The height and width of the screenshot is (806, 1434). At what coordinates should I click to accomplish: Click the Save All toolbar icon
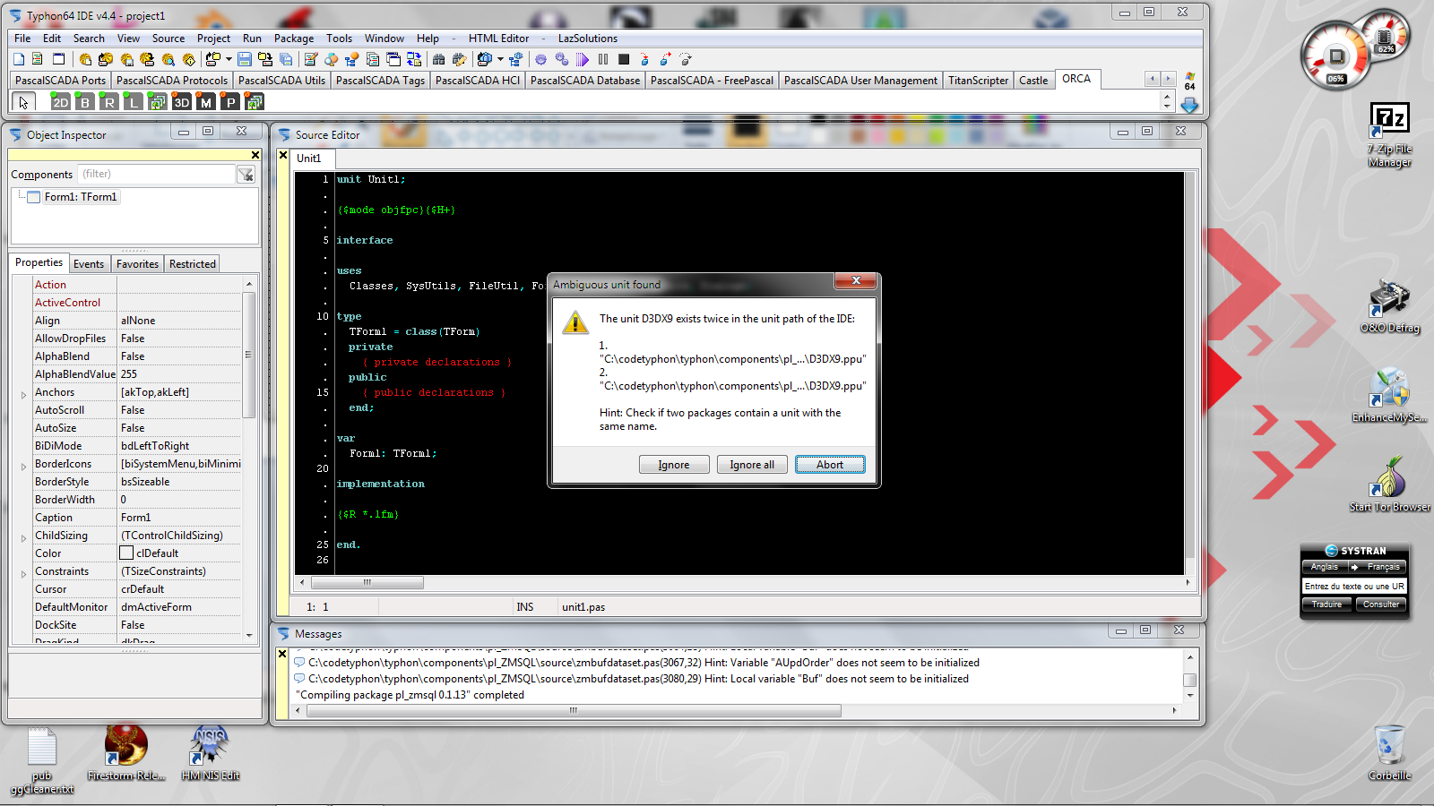[286, 59]
